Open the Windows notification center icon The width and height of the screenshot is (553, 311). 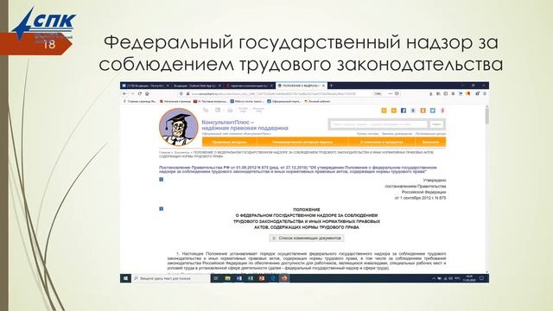pyautogui.click(x=482, y=278)
